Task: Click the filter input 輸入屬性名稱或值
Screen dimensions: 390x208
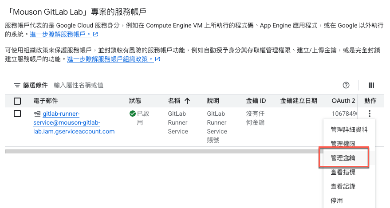Action: (79, 85)
